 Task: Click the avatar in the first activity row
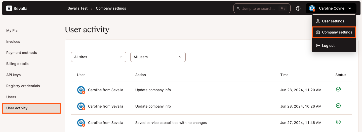click(x=81, y=90)
